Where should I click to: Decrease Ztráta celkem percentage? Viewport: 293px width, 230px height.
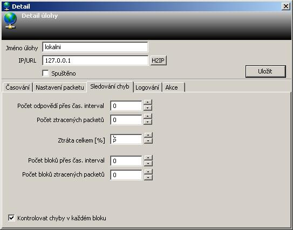[148, 141]
